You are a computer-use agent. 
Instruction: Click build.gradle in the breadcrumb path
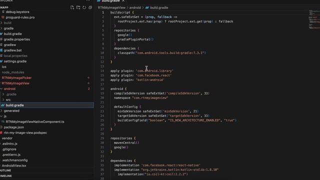pos(159,8)
